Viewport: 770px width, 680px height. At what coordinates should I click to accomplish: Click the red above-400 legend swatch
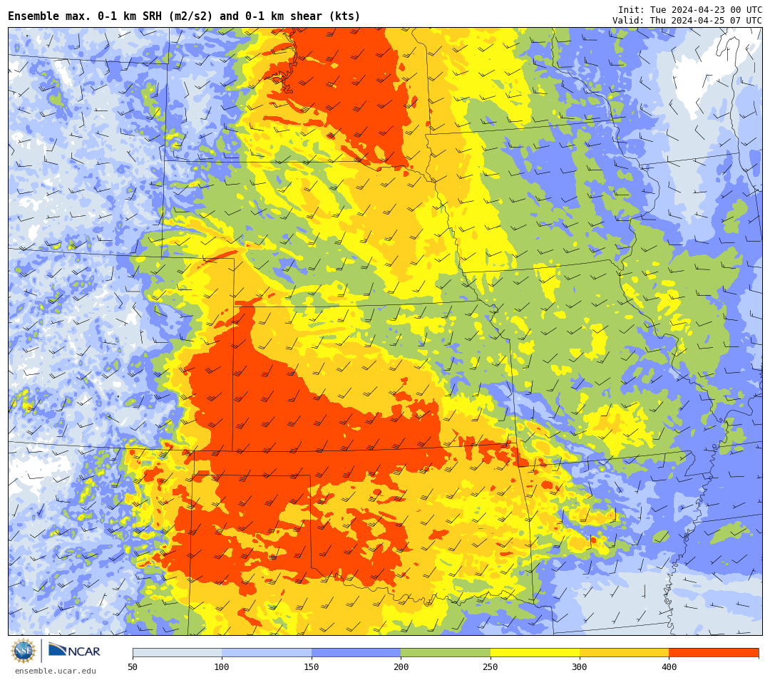pos(714,652)
